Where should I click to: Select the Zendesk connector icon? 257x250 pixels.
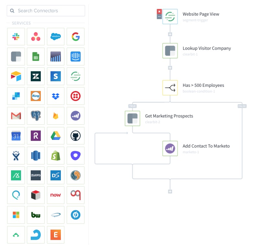[x=36, y=76]
